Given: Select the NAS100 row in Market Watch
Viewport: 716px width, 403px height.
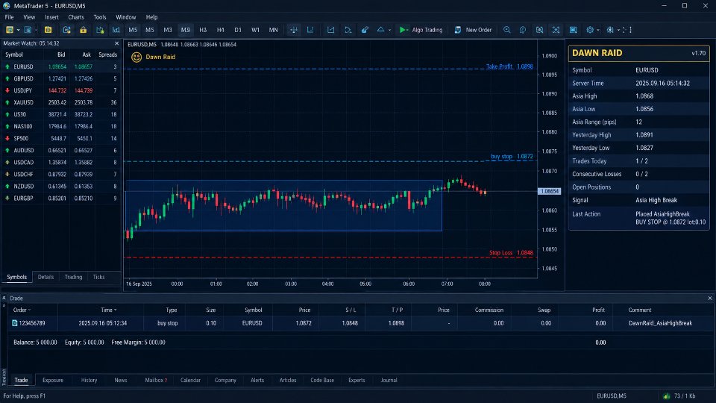Looking at the screenshot, I should [x=60, y=126].
